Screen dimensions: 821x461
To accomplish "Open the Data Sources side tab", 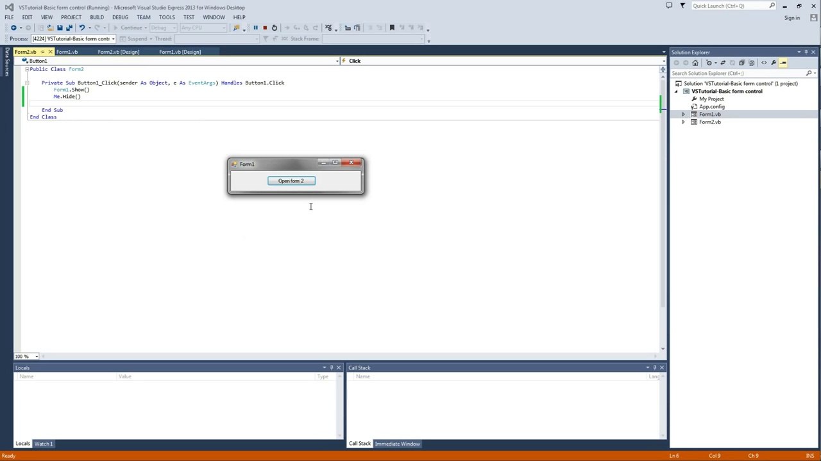I will 7,62.
